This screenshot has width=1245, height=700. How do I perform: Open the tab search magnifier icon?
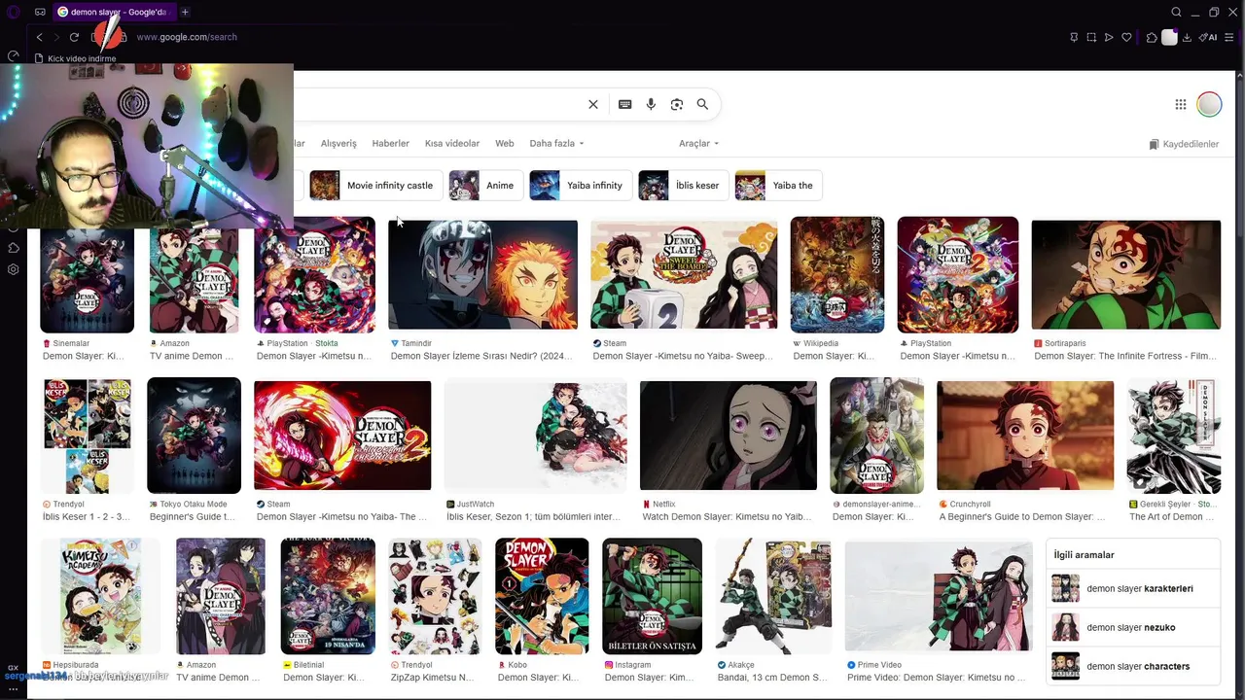[x=1176, y=12]
